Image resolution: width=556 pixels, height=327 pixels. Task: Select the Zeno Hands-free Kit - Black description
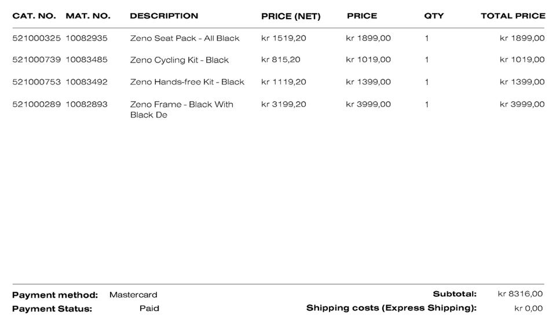187,82
